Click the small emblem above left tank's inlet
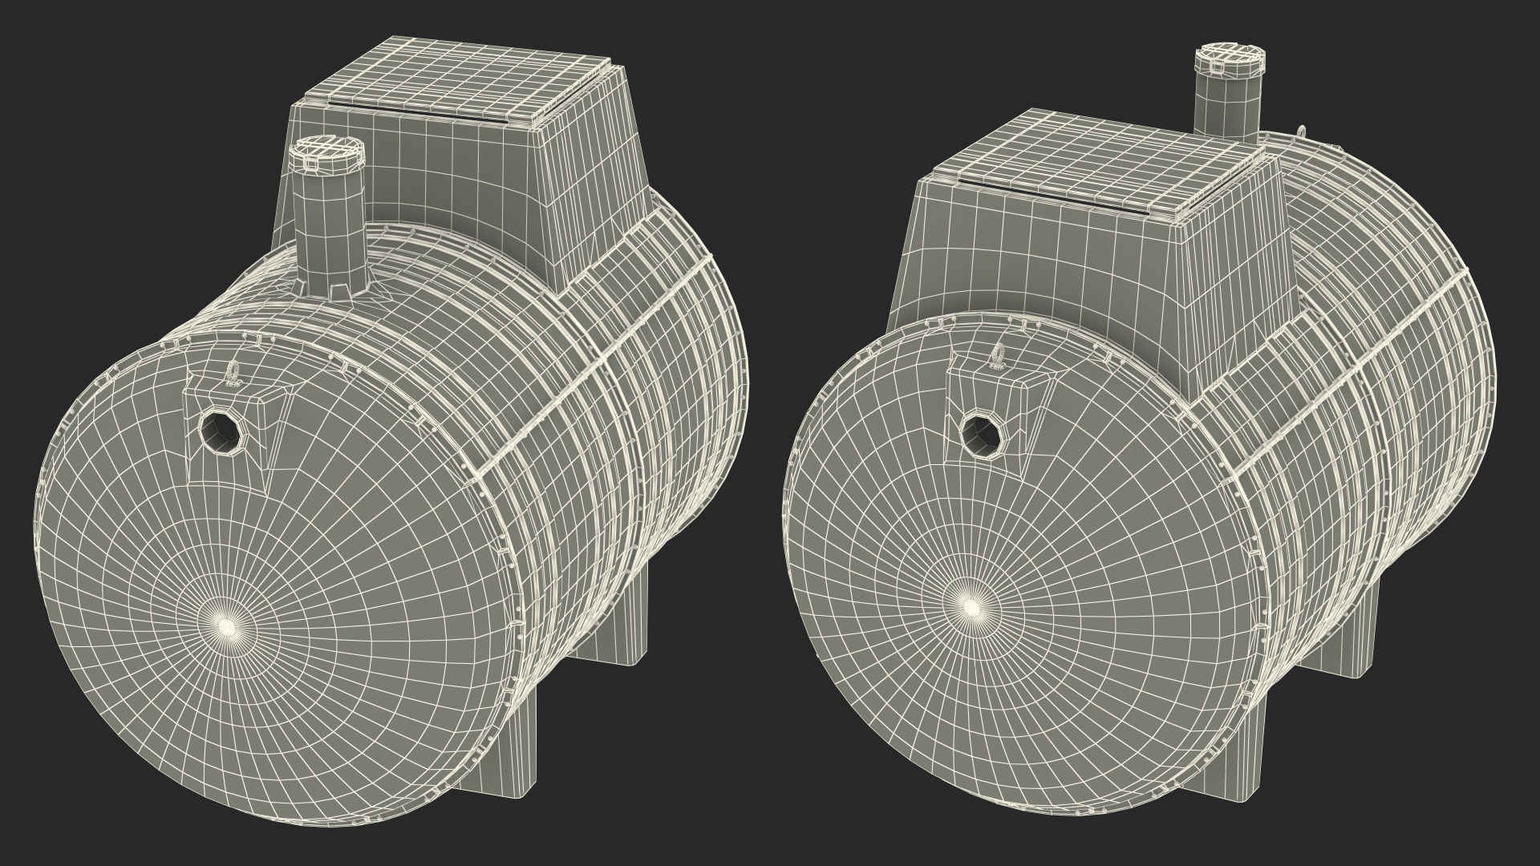The image size is (1540, 866). [233, 372]
